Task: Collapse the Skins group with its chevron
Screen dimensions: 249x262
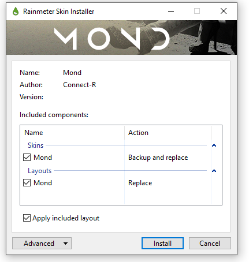Action: point(214,145)
